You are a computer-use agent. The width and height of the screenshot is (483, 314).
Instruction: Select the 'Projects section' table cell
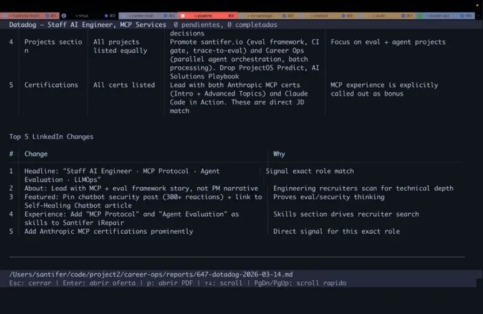point(53,46)
